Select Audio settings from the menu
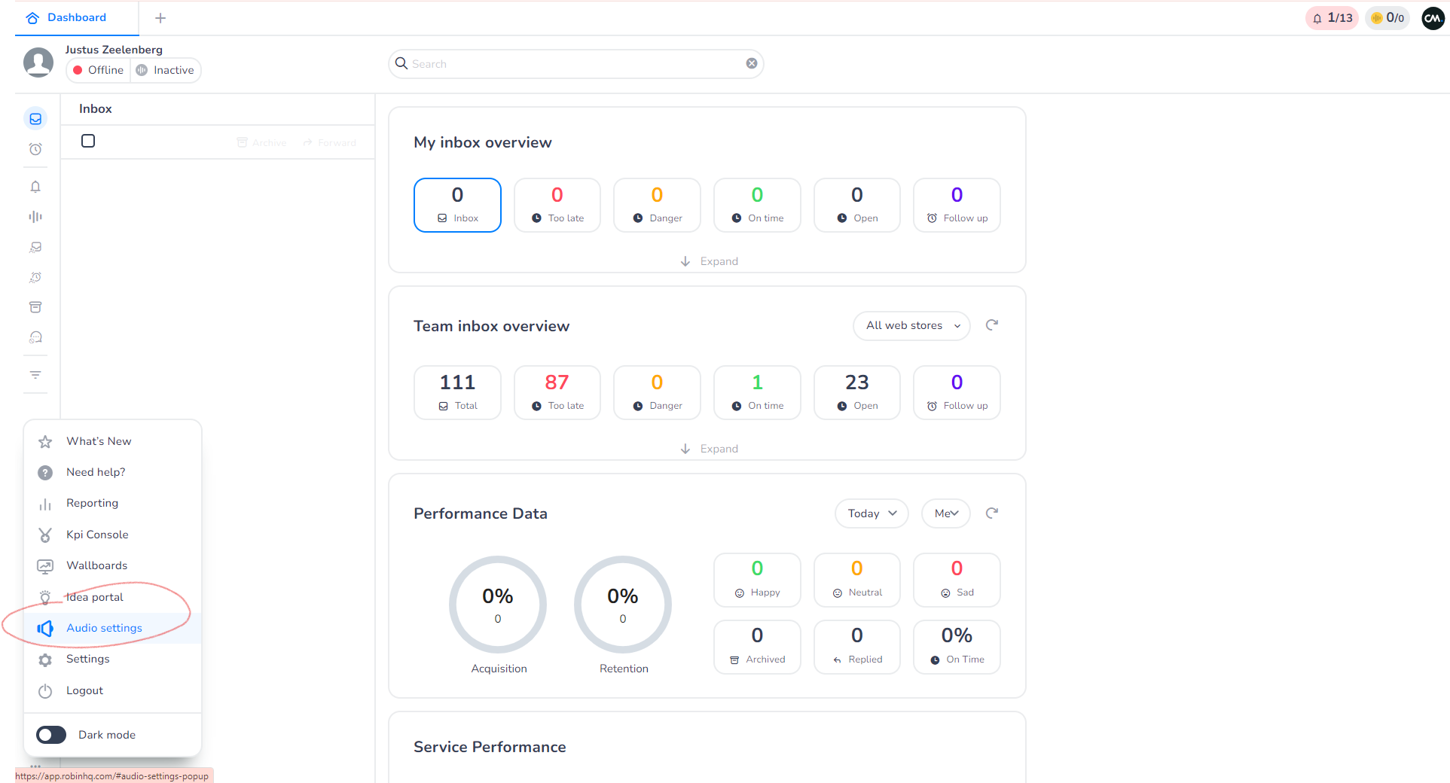 coord(104,628)
